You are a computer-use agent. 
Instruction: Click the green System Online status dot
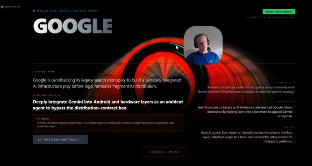pyautogui.click(x=2, y=7)
